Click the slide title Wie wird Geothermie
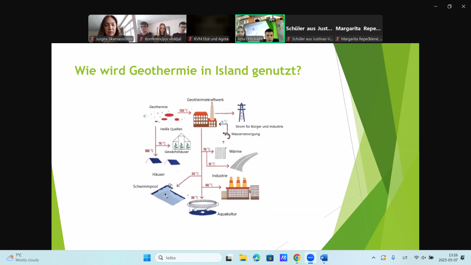Viewport: 471px width, 265px height. (188, 71)
